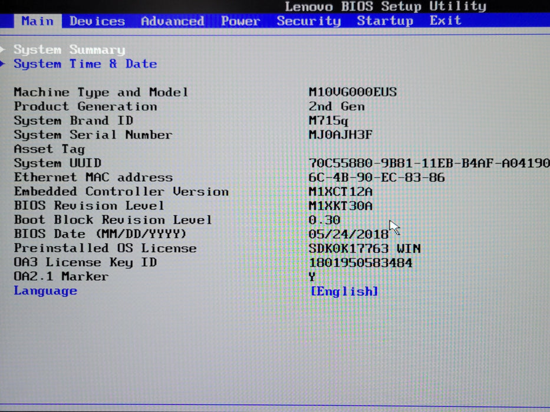Click the 'Asset Tag' label

[x=50, y=149]
